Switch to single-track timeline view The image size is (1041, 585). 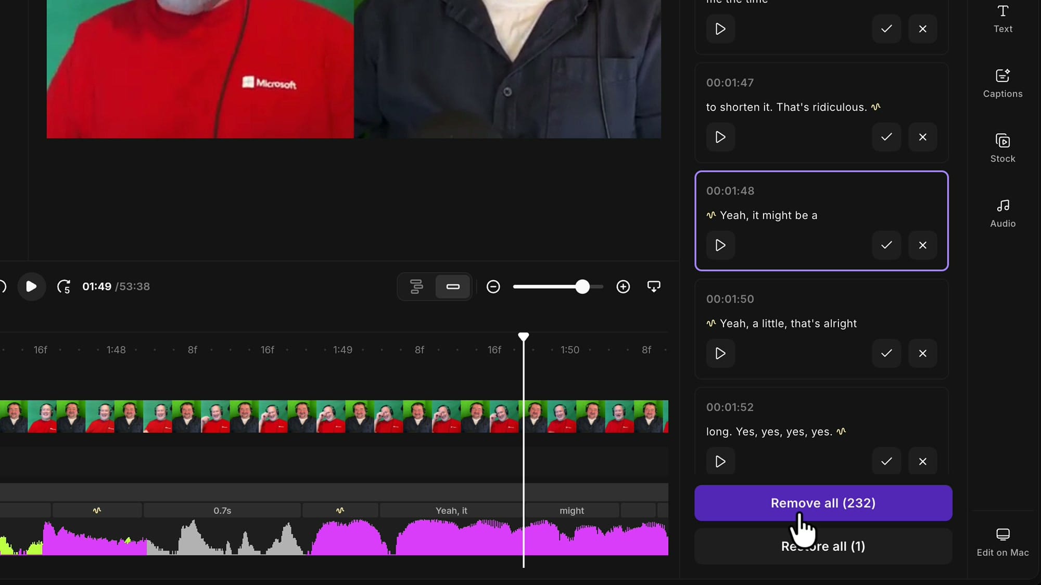pyautogui.click(x=453, y=287)
